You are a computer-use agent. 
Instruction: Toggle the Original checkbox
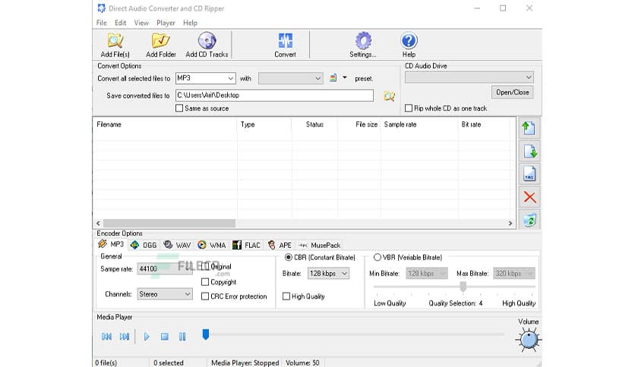click(205, 267)
